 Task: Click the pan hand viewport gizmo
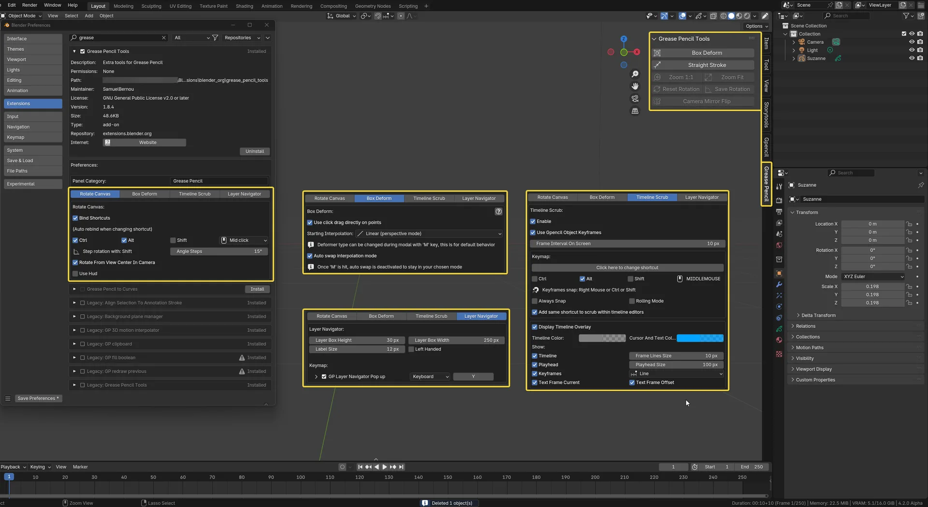click(x=635, y=86)
